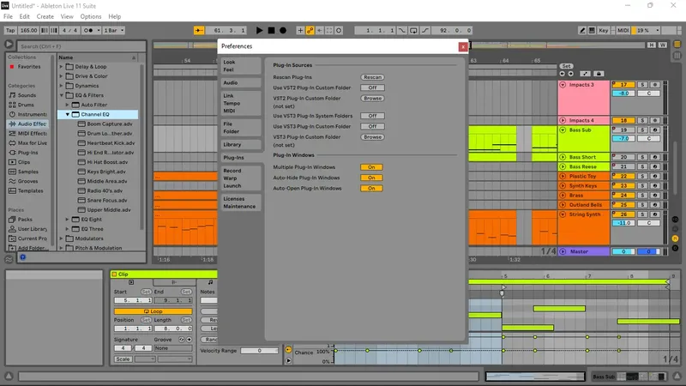The image size is (686, 386).
Task: Open Packs under Places
Action: [x=25, y=220]
